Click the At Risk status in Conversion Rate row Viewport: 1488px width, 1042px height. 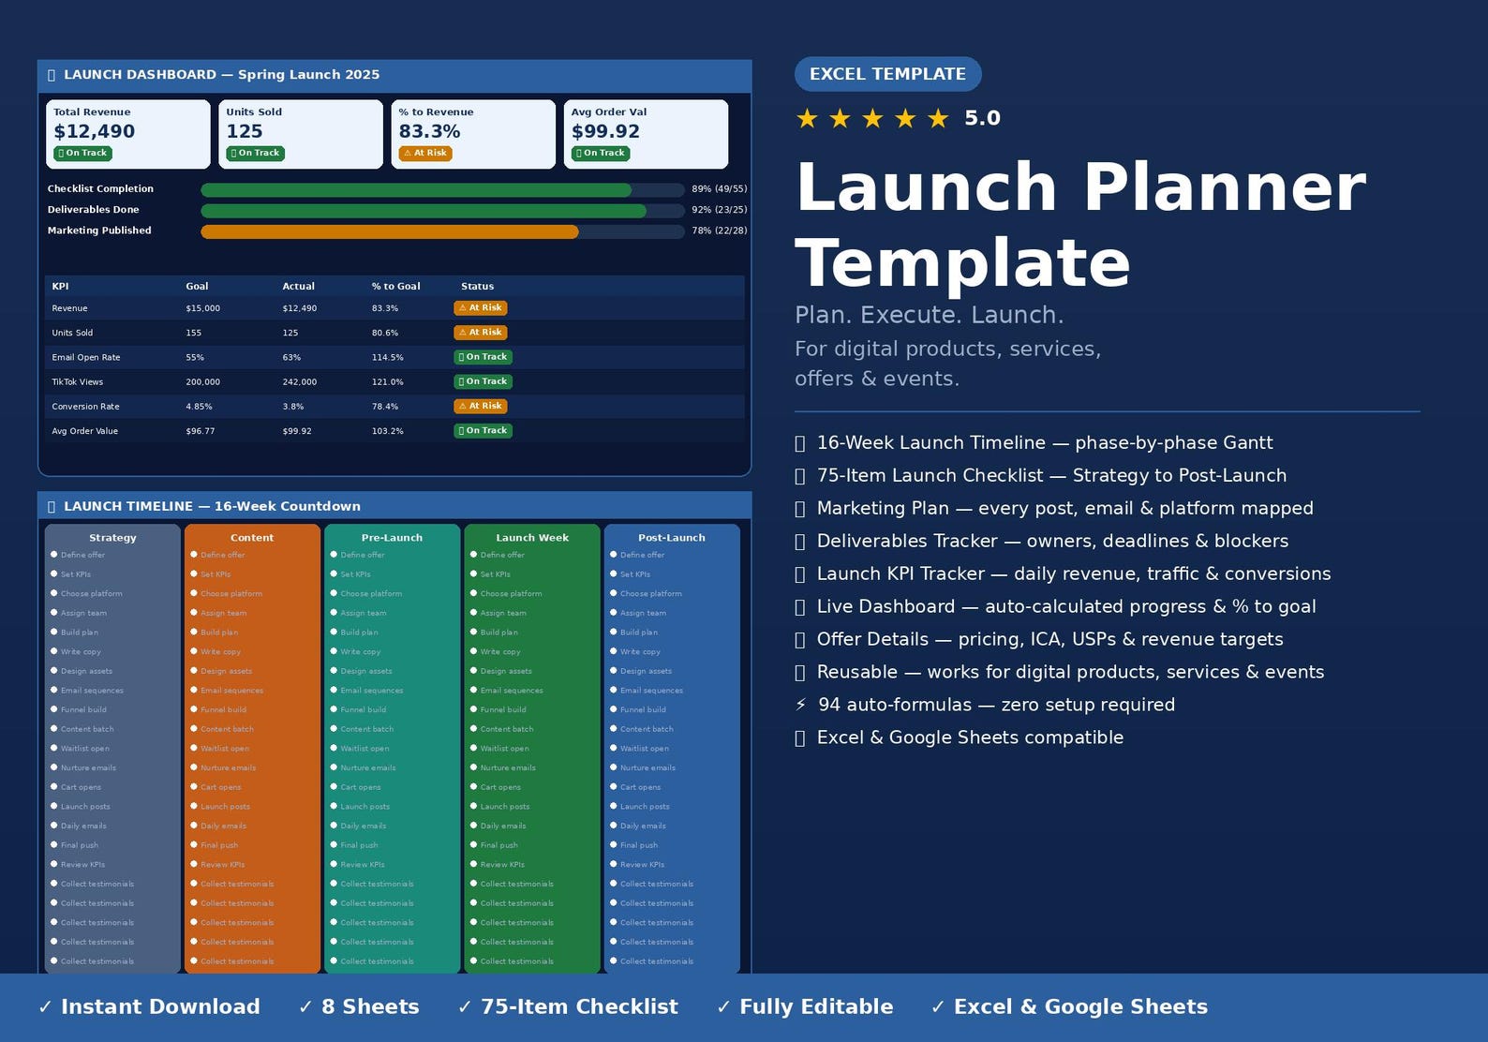point(481,406)
